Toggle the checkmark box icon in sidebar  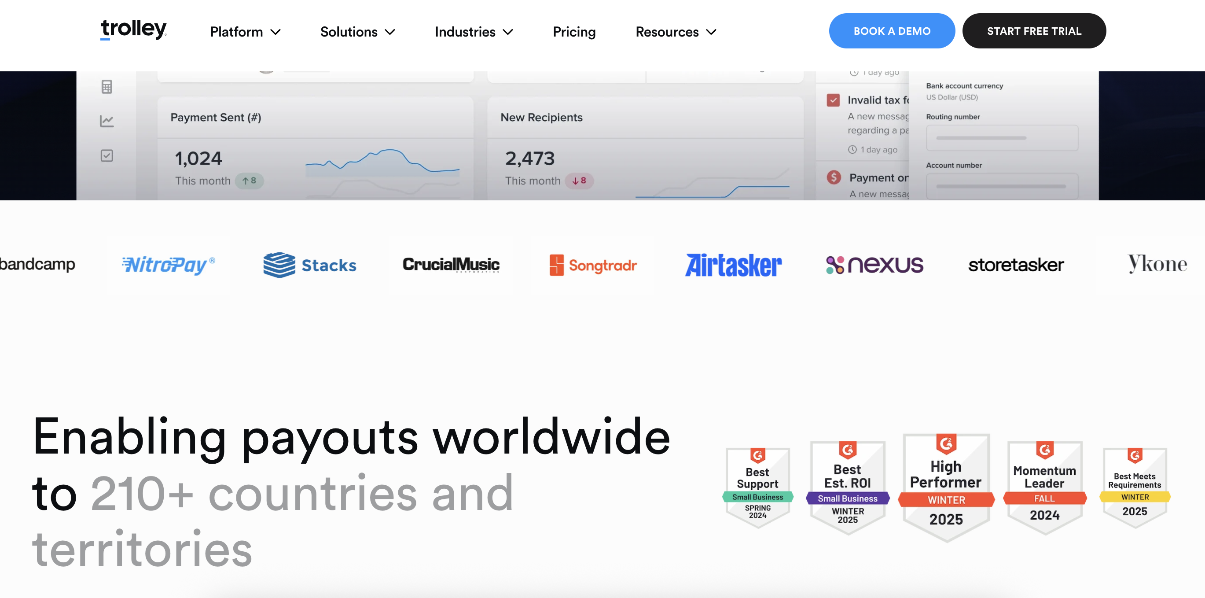[107, 155]
